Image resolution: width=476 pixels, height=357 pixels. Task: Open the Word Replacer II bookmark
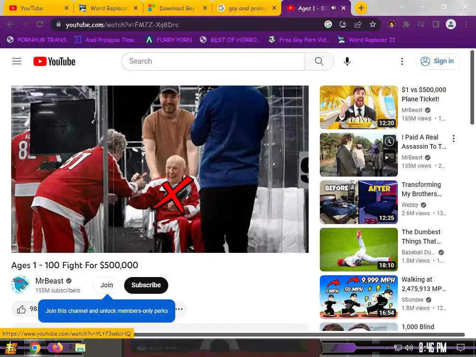point(367,40)
